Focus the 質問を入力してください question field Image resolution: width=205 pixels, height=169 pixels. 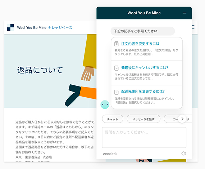click(x=144, y=137)
